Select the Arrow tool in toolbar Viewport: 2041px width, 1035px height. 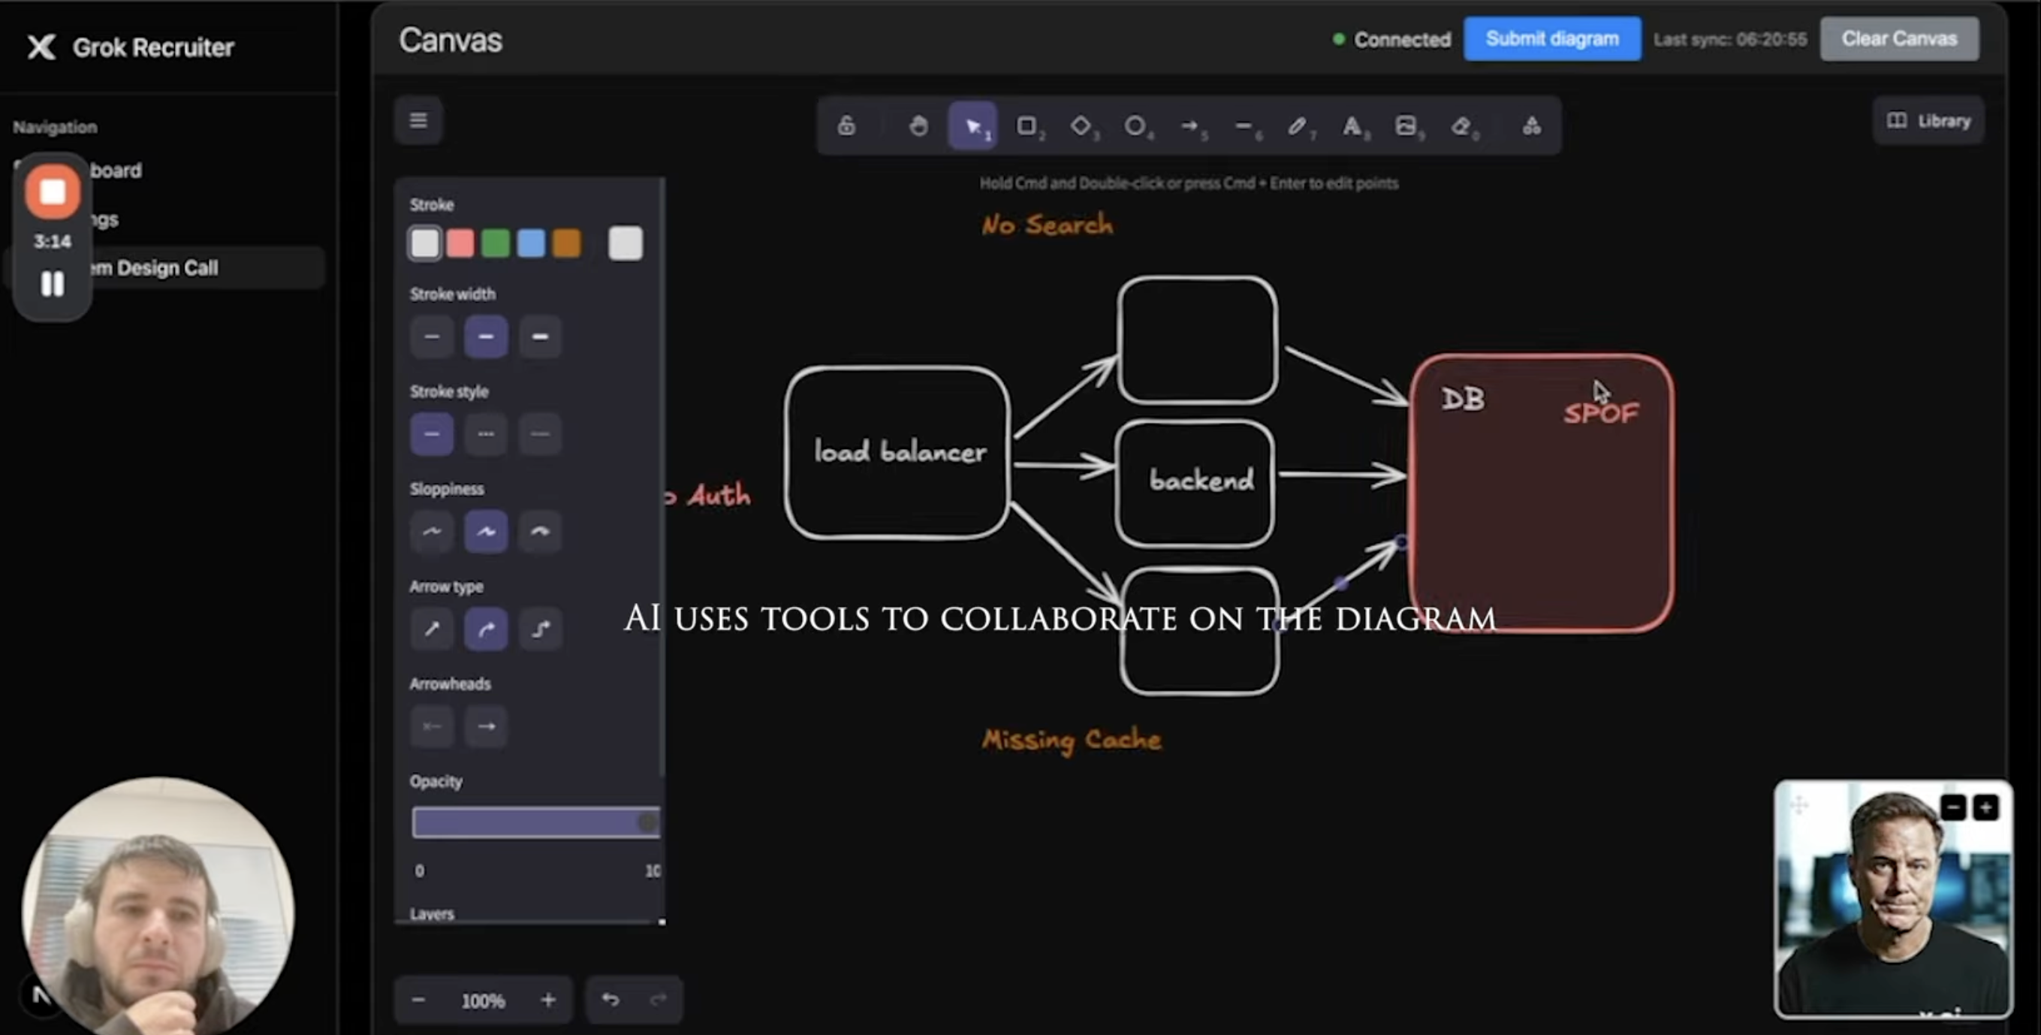1189,126
